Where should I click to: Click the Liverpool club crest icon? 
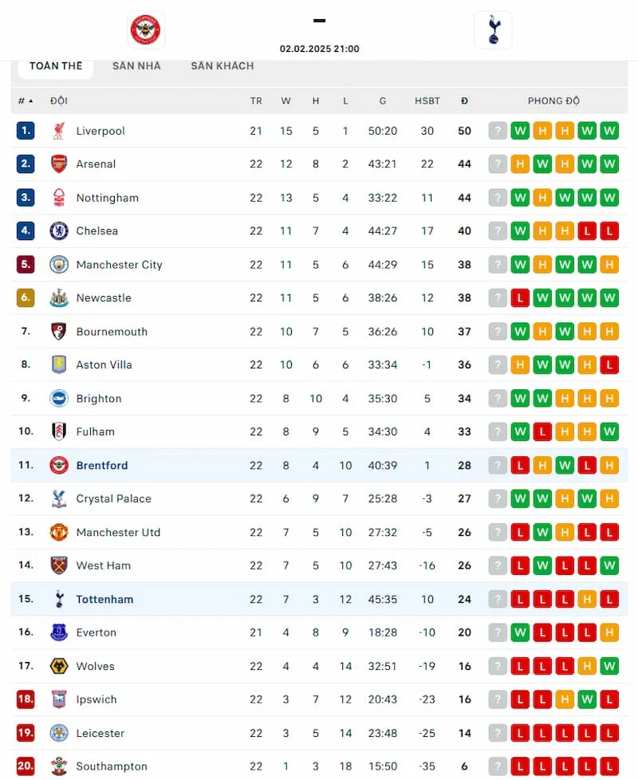click(x=59, y=131)
